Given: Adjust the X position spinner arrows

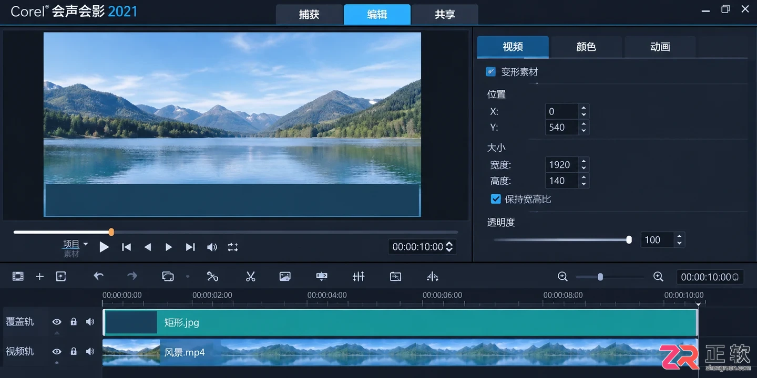Looking at the screenshot, I should [584, 111].
